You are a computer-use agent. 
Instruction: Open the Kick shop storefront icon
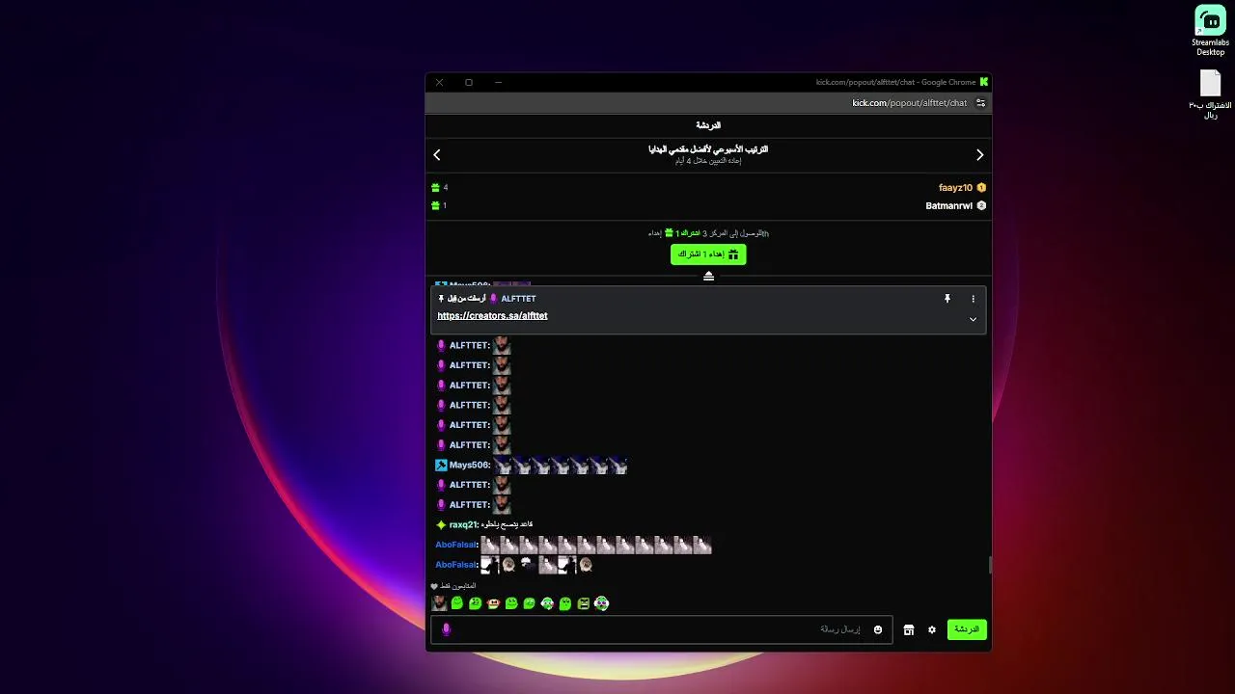(909, 630)
